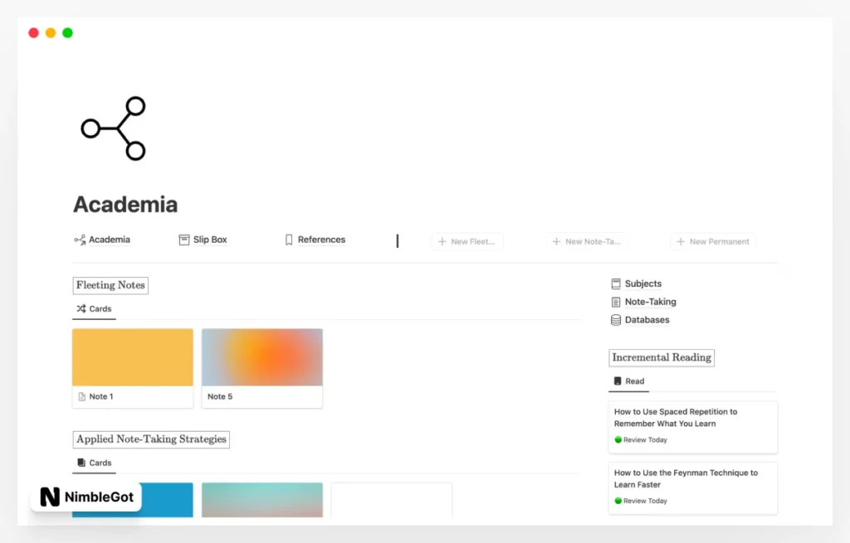Select the Cards tab under Applied Note-Taking Strategies
This screenshot has width=850, height=543.
tap(94, 463)
